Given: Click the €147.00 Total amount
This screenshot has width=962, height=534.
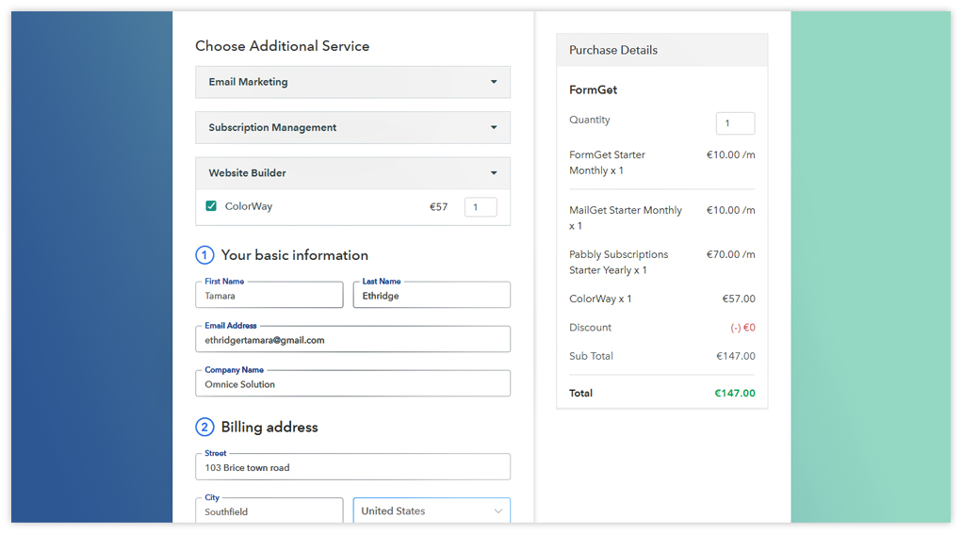Looking at the screenshot, I should 734,393.
